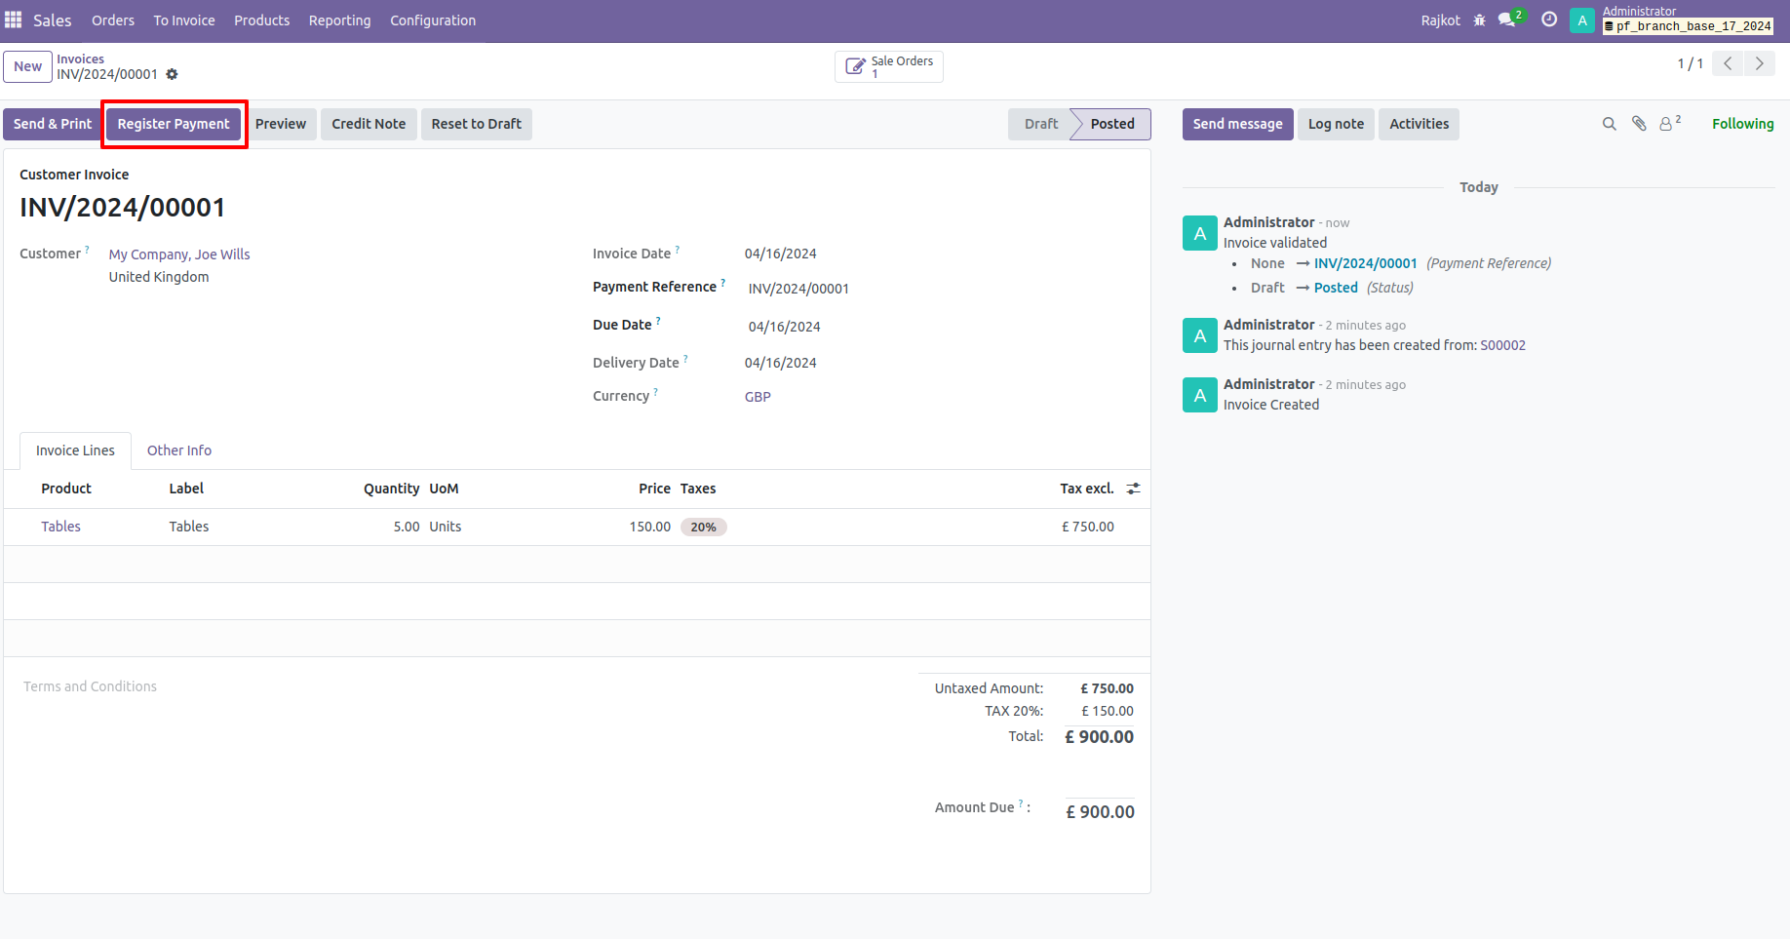
Task: Open the linked Sale Orders smart button
Action: 888,66
